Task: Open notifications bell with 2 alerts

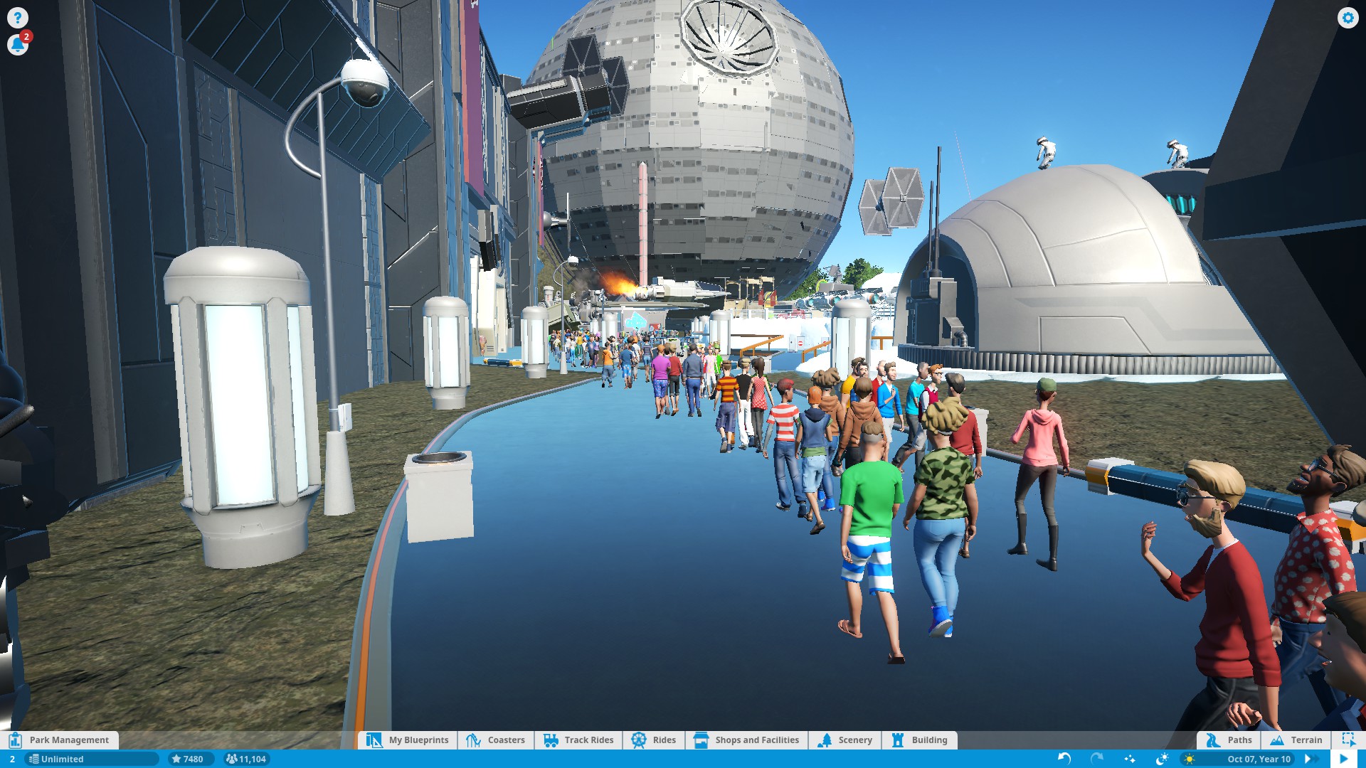Action: (18, 44)
